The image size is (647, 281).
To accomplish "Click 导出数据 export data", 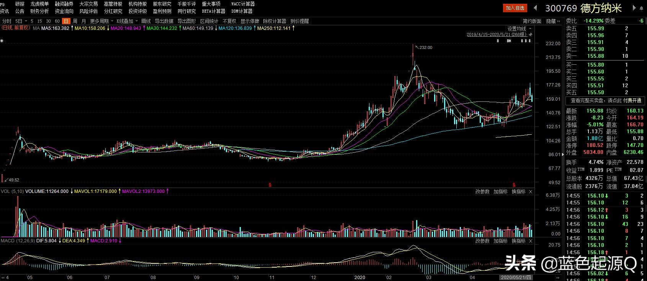I will point(164,21).
